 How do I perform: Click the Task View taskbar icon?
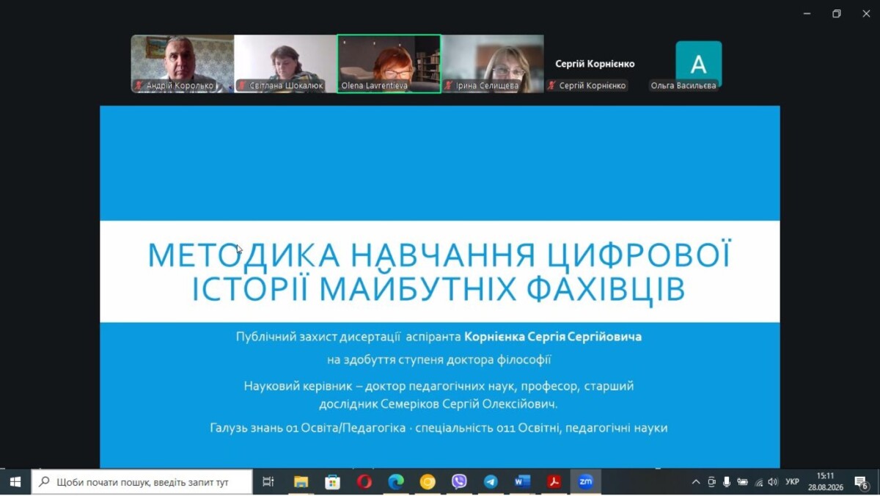268,482
